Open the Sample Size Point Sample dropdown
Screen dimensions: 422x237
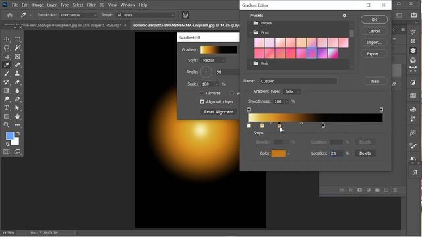[x=78, y=15]
